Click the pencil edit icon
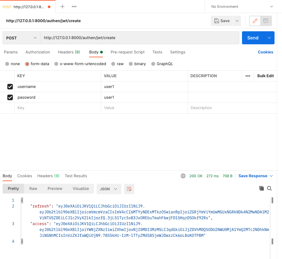This screenshot has height=259, width=282. (x=255, y=21)
